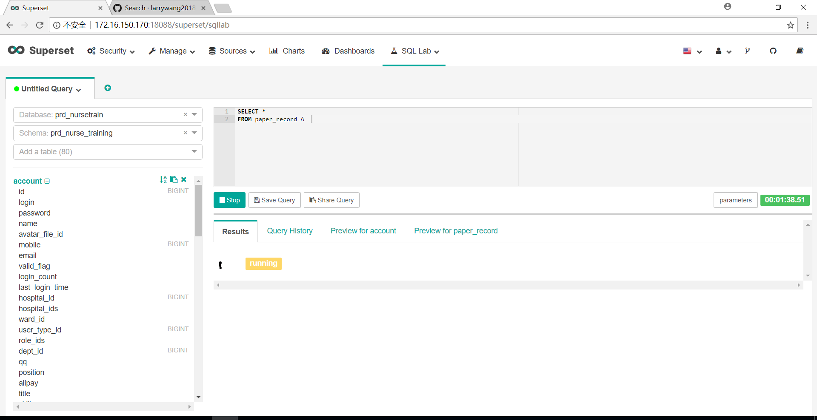Viewport: 817px width, 420px height.
Task: Add a new query tab with the plus icon
Action: (107, 88)
